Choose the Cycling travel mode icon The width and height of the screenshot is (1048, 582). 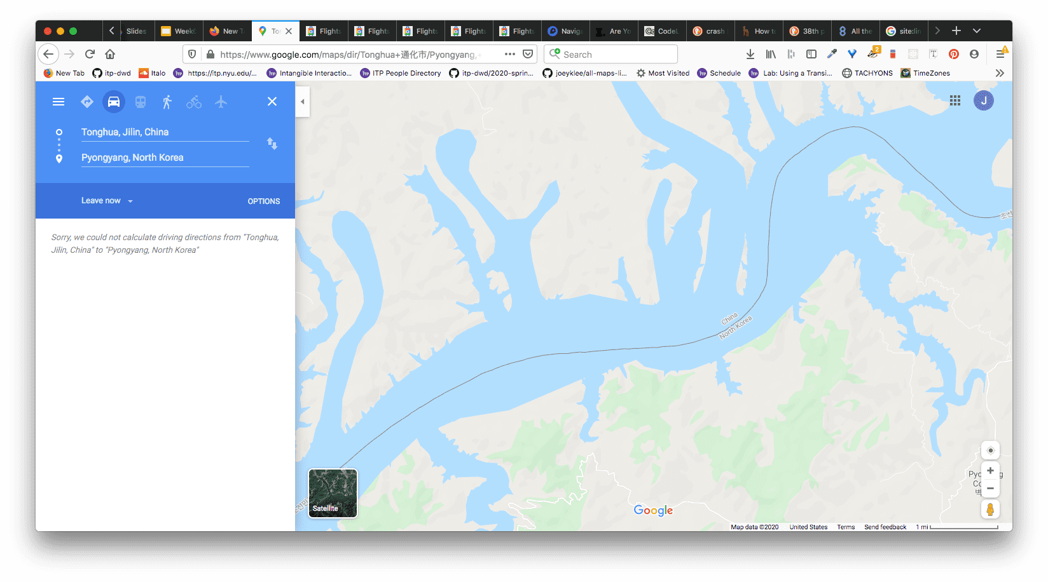[194, 102]
